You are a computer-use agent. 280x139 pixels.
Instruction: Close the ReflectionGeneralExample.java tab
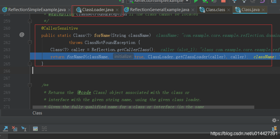point(193,10)
